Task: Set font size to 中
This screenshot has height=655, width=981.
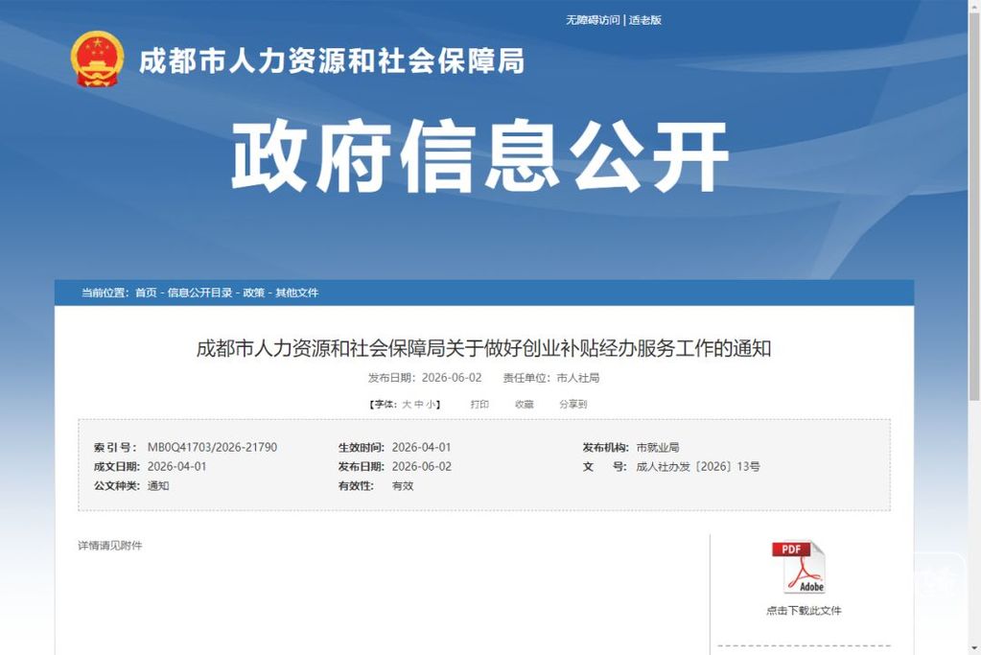Action: coord(418,405)
